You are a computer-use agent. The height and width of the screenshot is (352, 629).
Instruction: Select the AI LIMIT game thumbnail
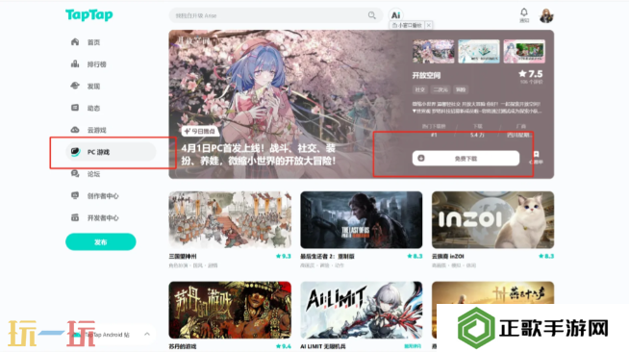tap(361, 310)
